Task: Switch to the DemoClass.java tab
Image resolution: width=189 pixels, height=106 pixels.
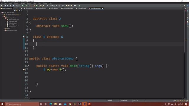Action: point(41,8)
